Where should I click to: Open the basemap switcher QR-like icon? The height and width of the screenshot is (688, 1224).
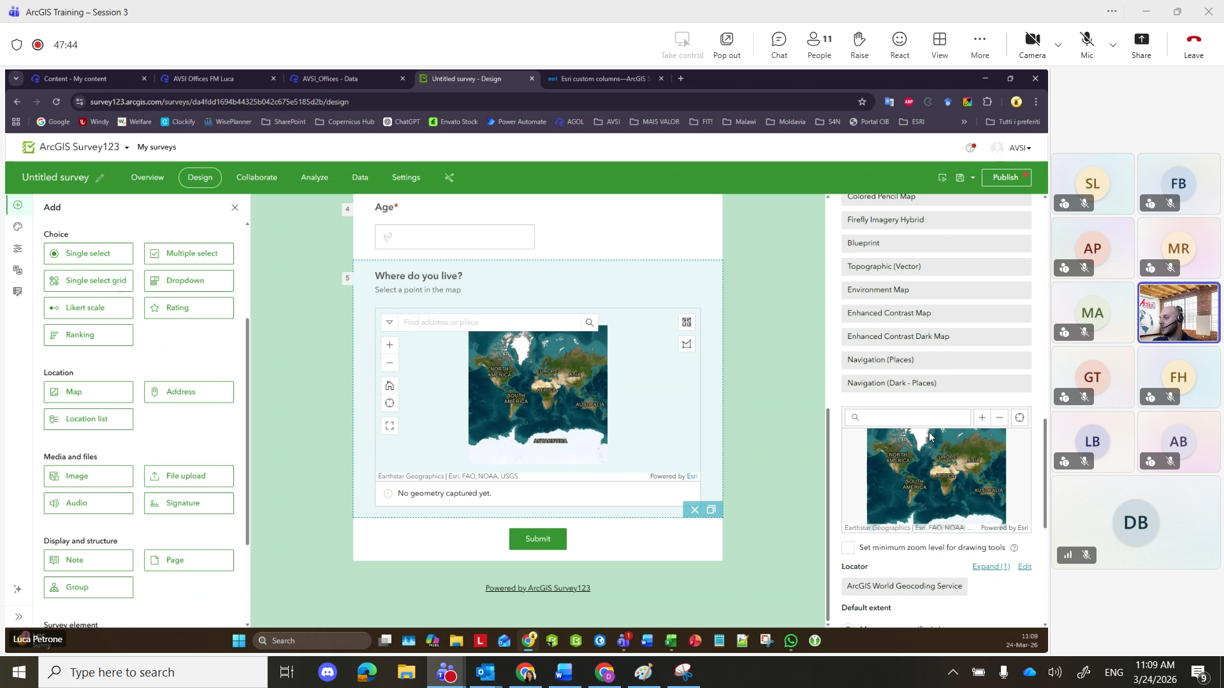(687, 322)
